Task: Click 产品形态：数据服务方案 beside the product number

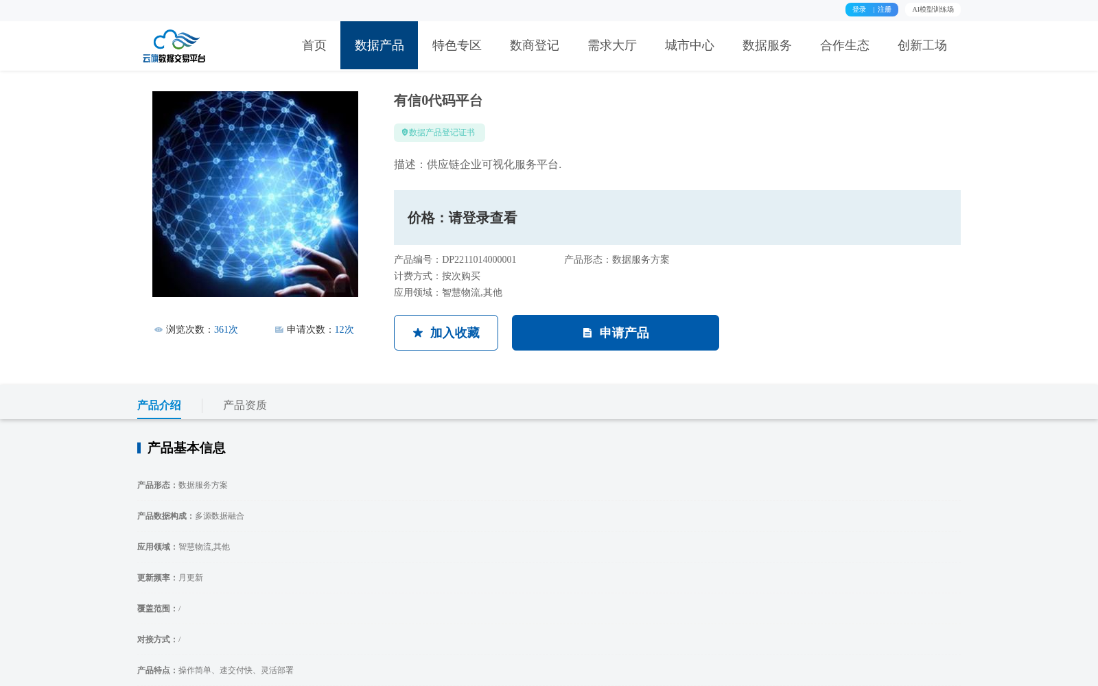Action: (x=617, y=260)
